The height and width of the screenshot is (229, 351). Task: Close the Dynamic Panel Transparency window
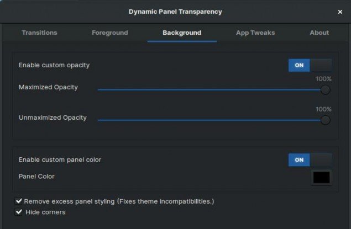coord(340,12)
